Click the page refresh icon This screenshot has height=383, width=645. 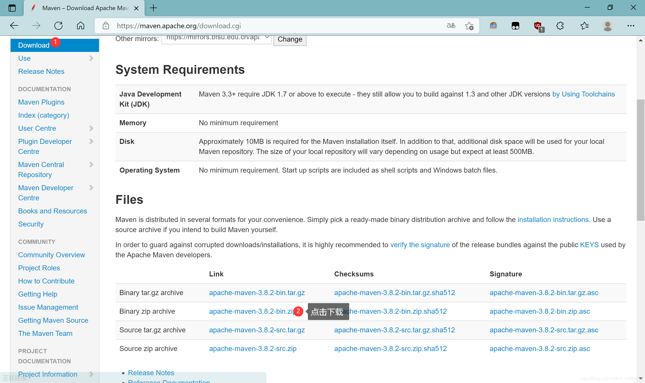click(59, 25)
